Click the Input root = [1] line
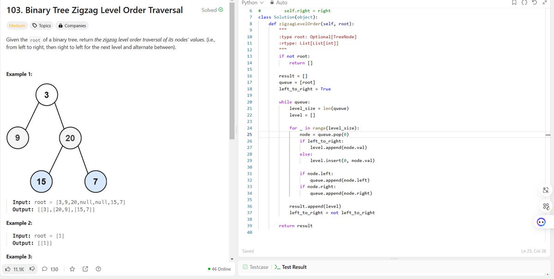Viewport: 554px width, 279px height. tap(38, 236)
